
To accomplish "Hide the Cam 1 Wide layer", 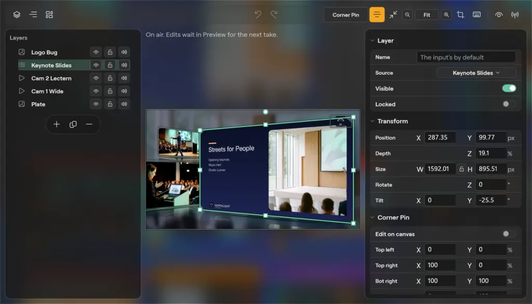I will 96,91.
